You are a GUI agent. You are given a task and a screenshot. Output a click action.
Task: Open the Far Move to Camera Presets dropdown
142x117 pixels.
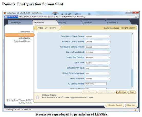pos(98,47)
